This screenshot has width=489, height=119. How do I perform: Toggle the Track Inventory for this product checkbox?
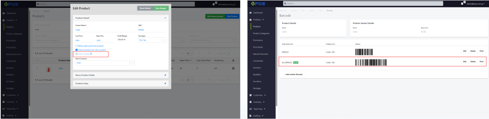(76, 50)
